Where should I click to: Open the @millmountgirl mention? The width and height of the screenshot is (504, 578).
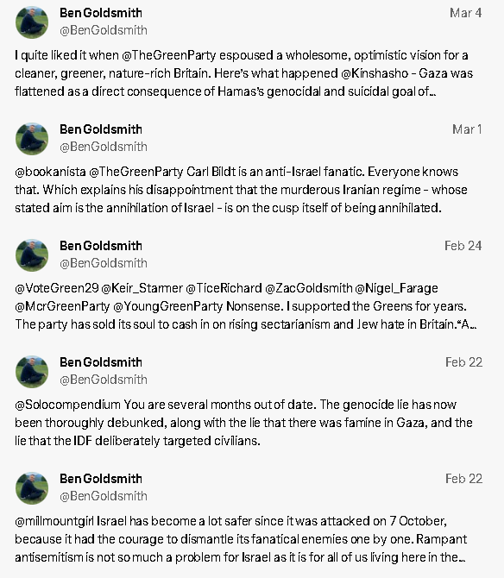[54, 521]
